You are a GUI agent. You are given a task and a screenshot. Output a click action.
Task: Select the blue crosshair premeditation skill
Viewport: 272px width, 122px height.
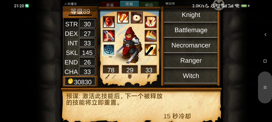click(109, 50)
